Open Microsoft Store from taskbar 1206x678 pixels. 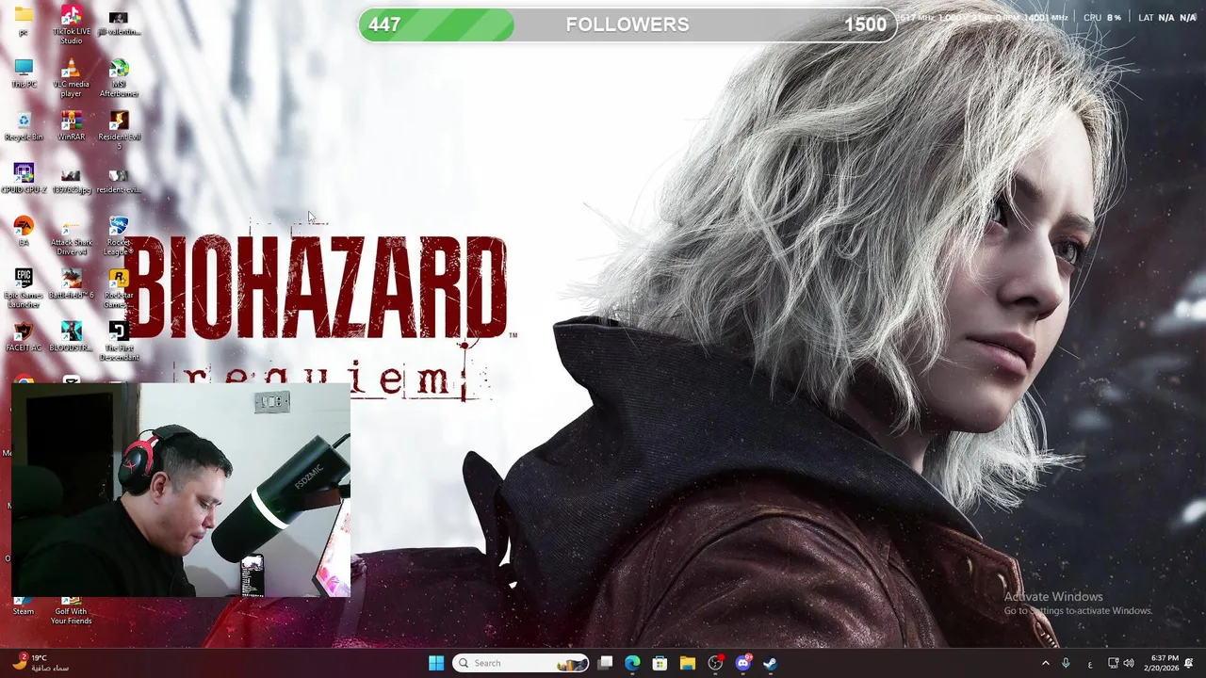tap(660, 663)
